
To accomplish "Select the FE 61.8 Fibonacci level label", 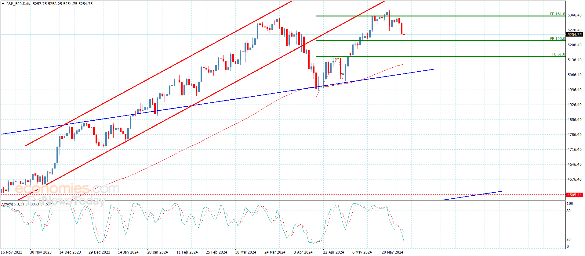I will [x=558, y=54].
